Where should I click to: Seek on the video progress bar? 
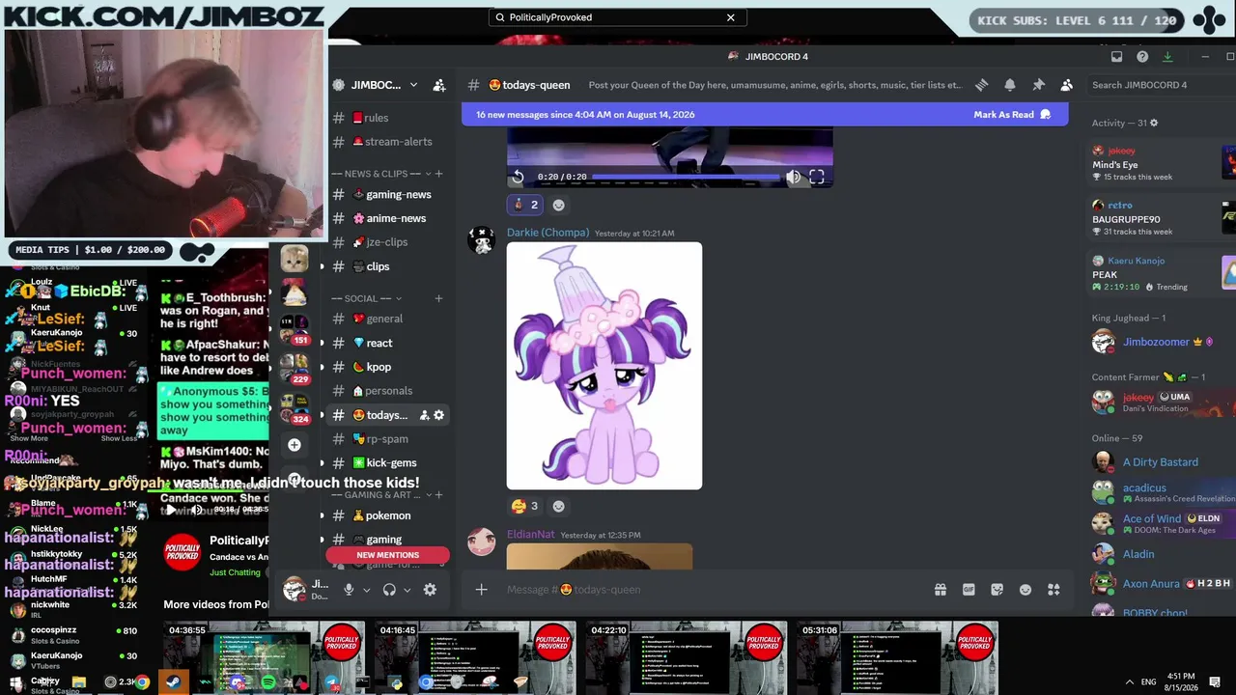coord(686,177)
